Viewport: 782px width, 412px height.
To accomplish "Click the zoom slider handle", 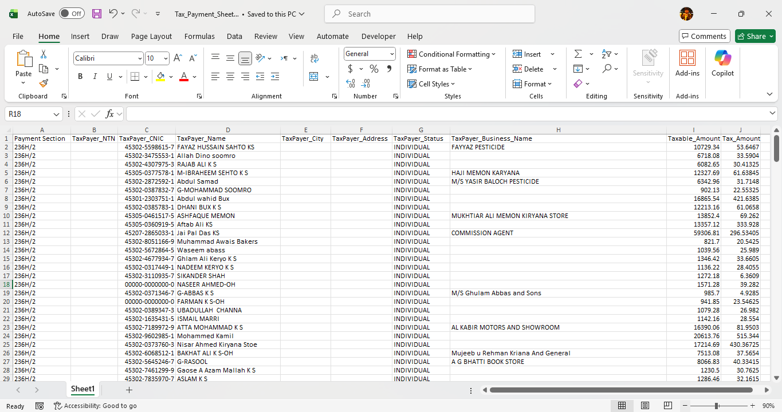I will click(716, 406).
